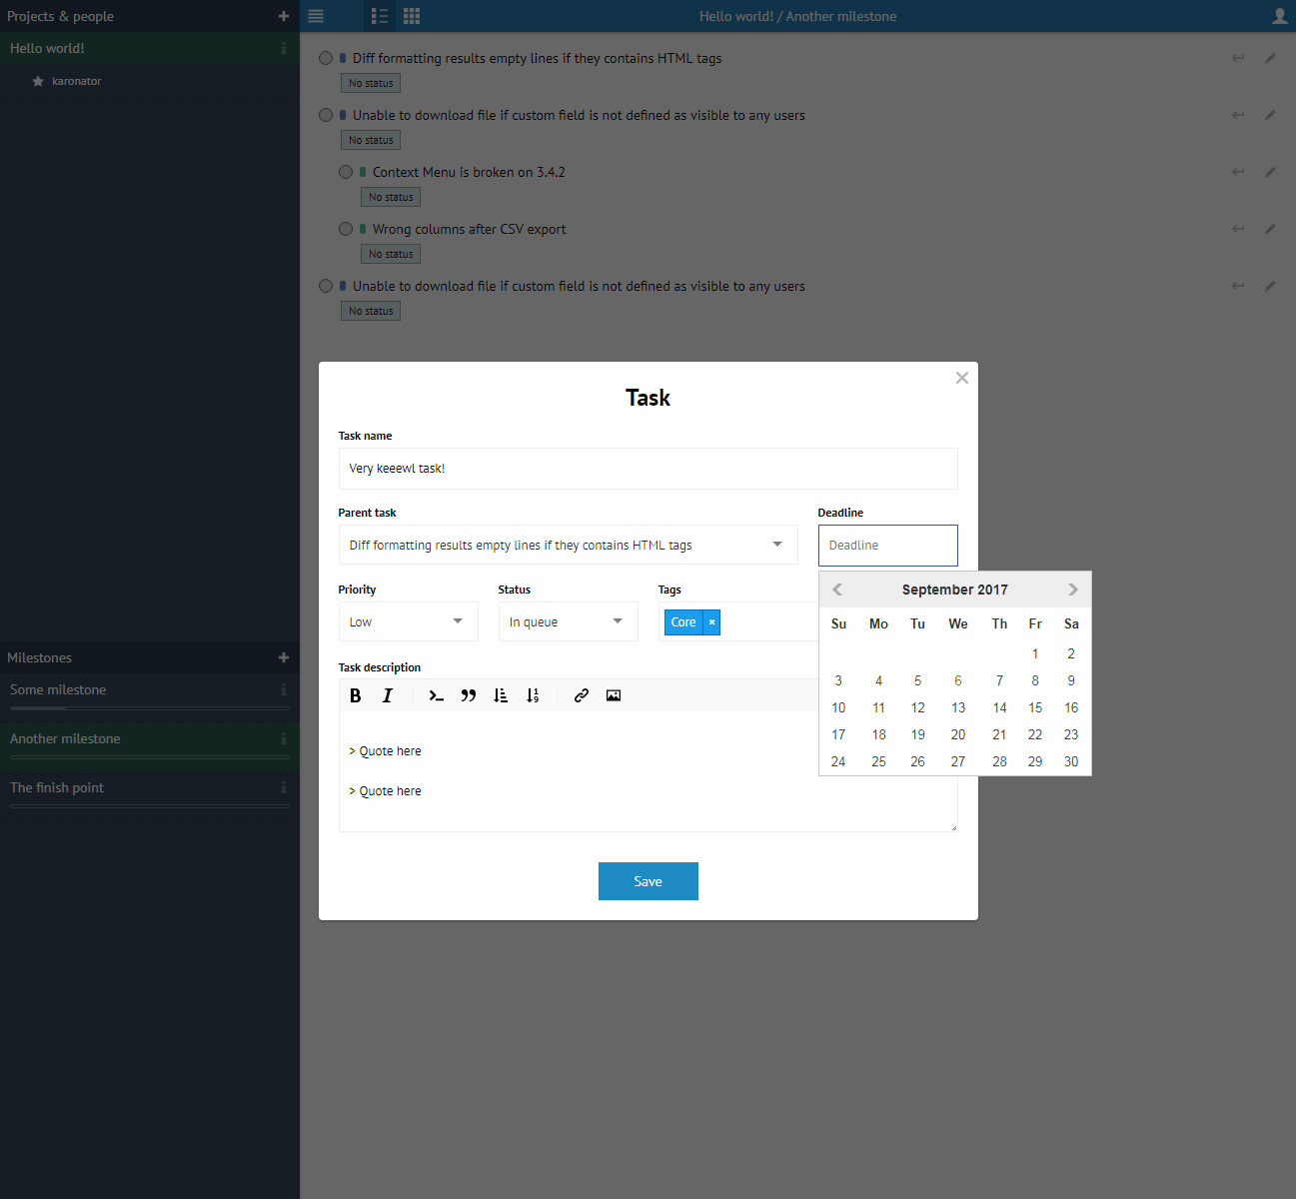Save the task
This screenshot has height=1199, width=1296.
tap(648, 881)
